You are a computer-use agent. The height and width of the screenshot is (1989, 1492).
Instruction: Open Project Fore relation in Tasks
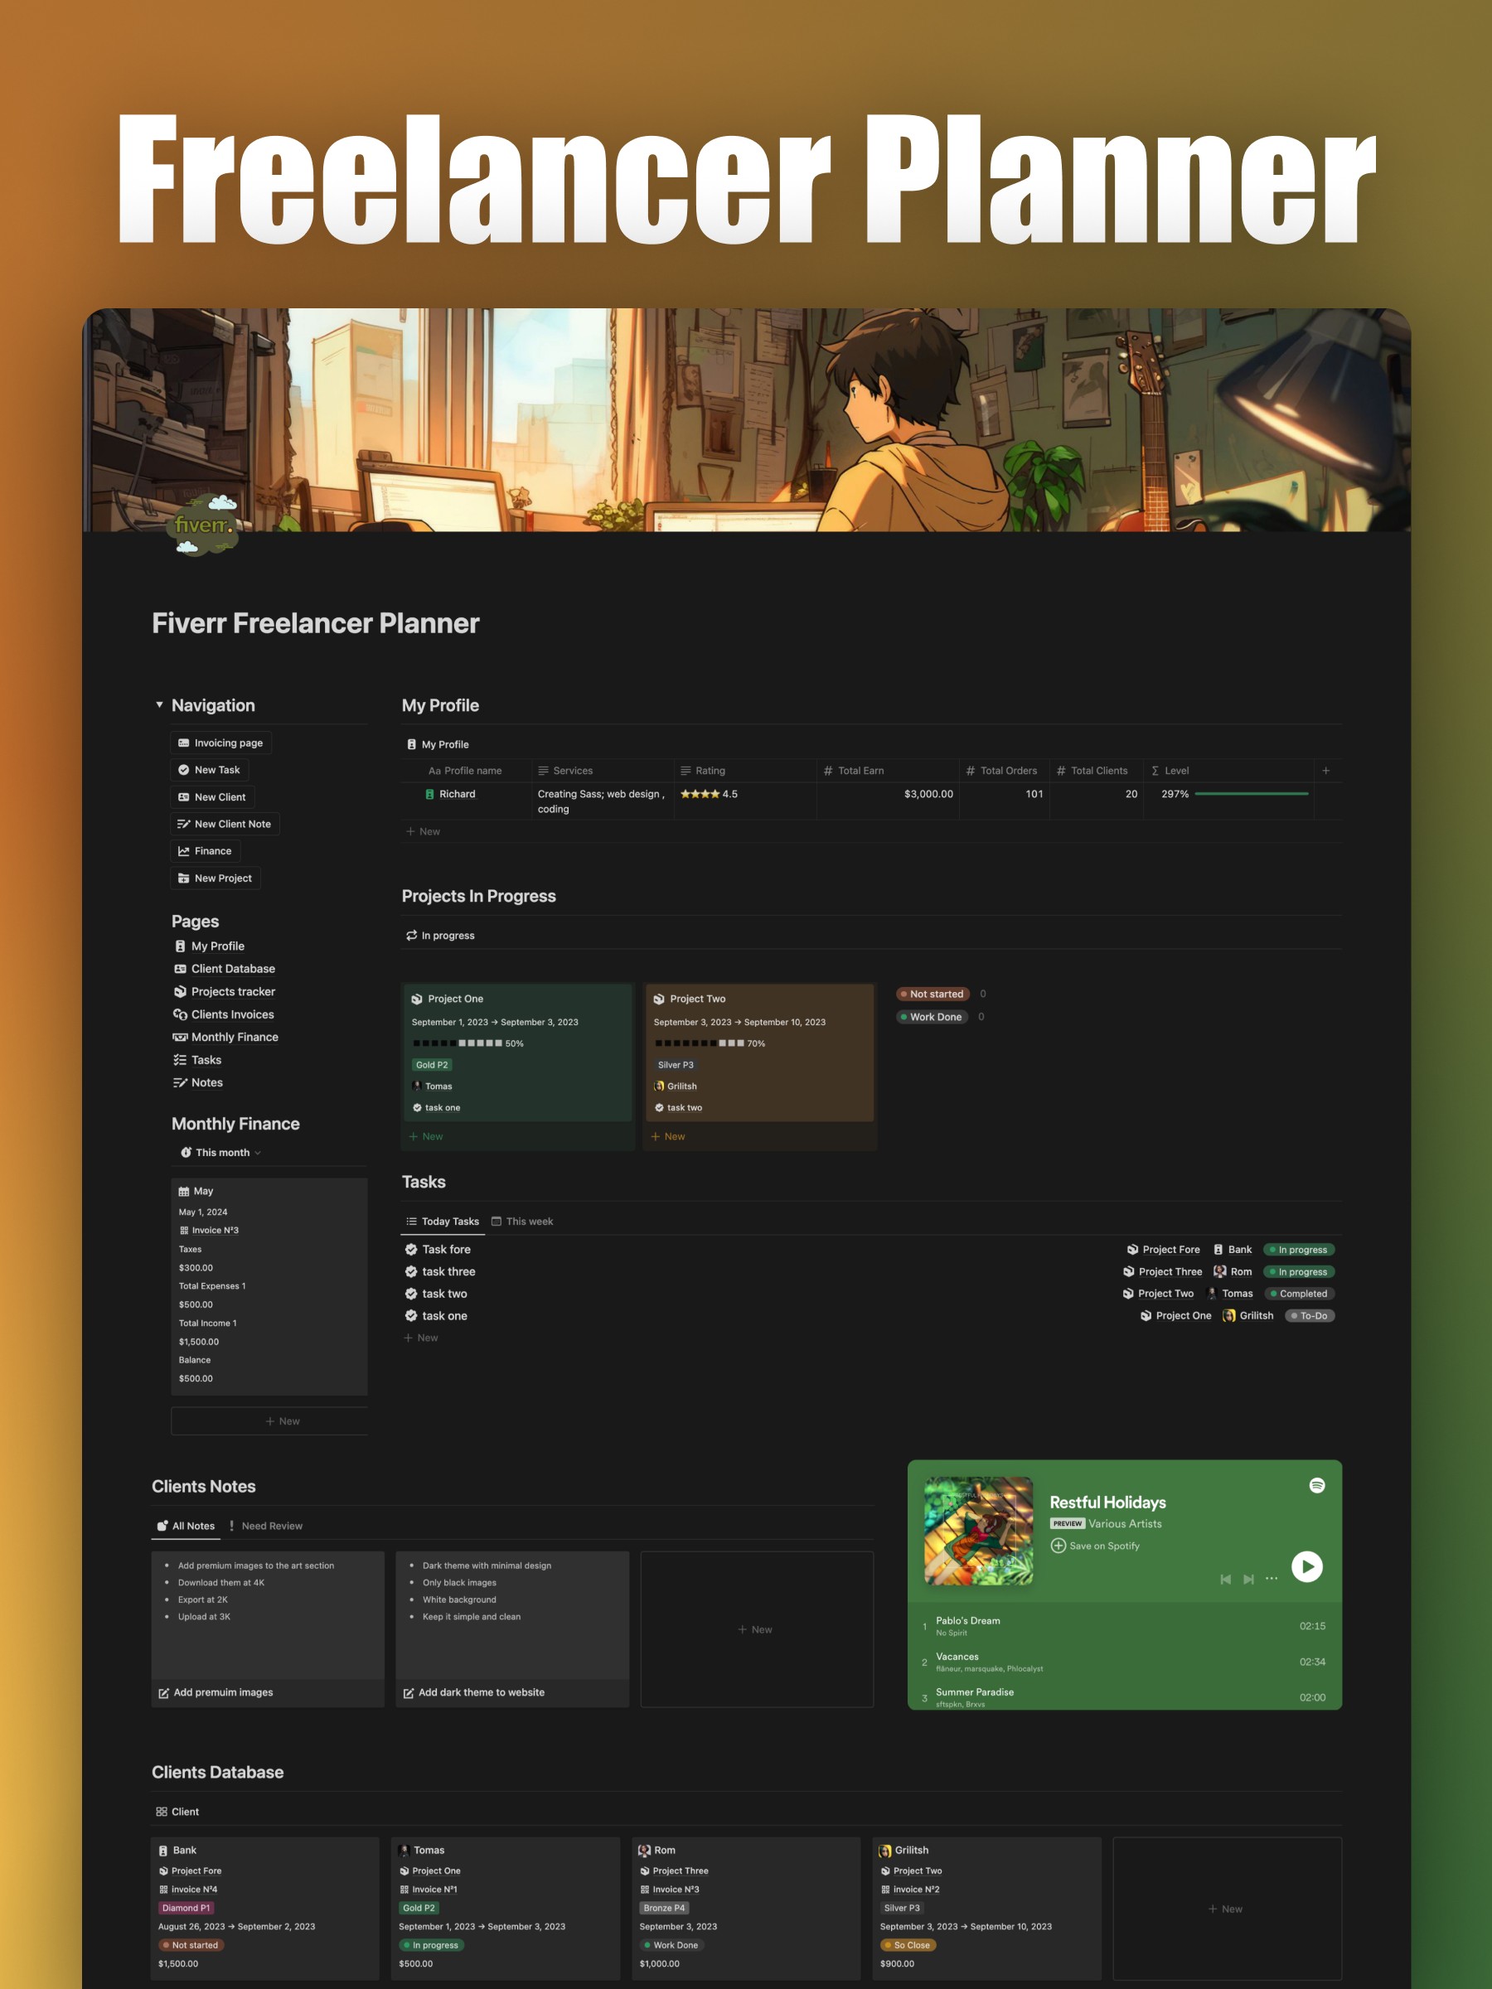(x=1163, y=1250)
